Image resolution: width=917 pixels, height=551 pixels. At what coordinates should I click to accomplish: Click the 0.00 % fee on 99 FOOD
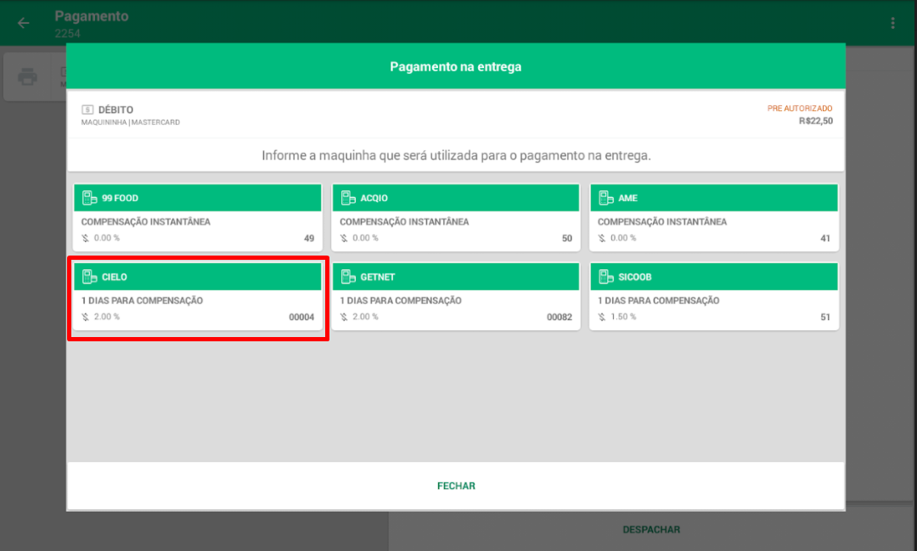(x=106, y=238)
